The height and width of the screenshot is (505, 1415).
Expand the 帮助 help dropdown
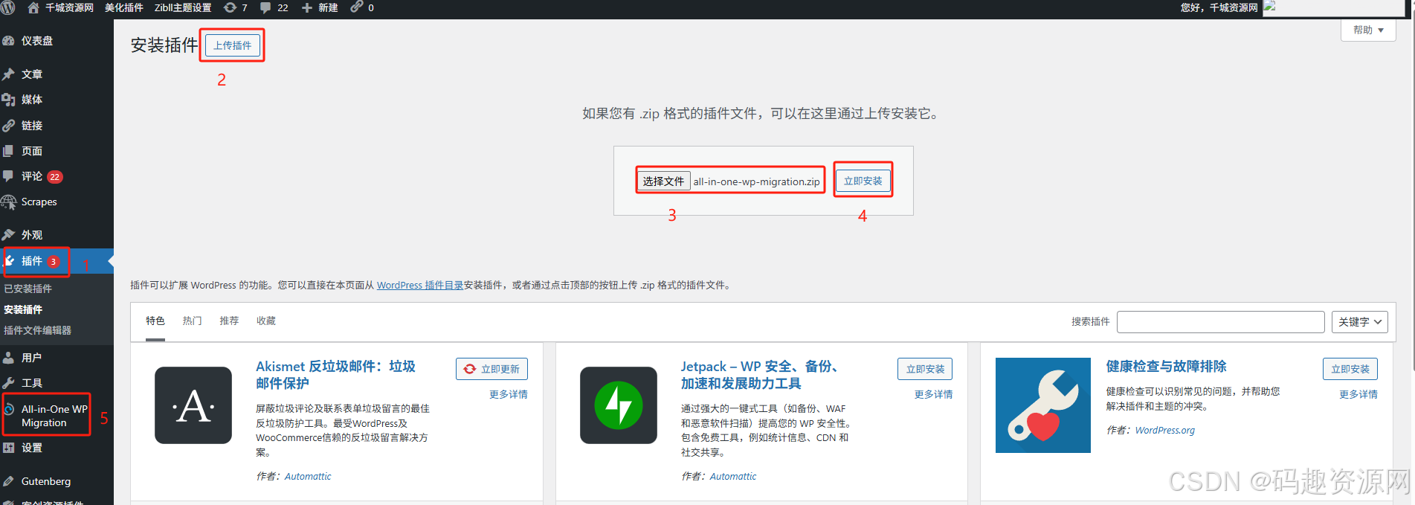pyautogui.click(x=1368, y=30)
